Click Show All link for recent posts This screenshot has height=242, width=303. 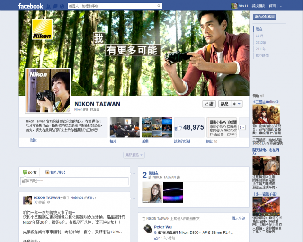coord(238,218)
